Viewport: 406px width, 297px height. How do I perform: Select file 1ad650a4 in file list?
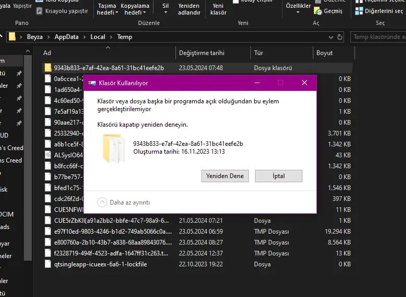[69, 90]
